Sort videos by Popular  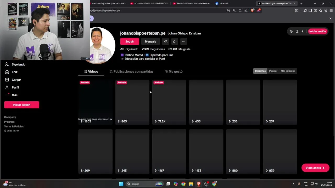273,71
